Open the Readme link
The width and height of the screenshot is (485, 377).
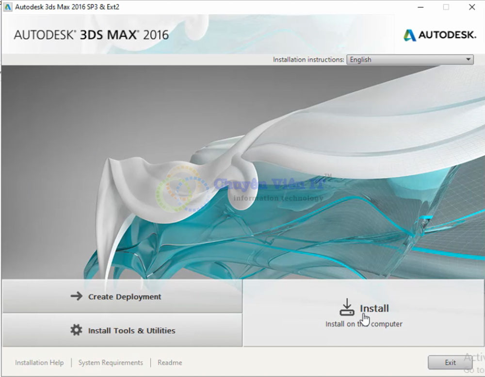click(x=170, y=362)
